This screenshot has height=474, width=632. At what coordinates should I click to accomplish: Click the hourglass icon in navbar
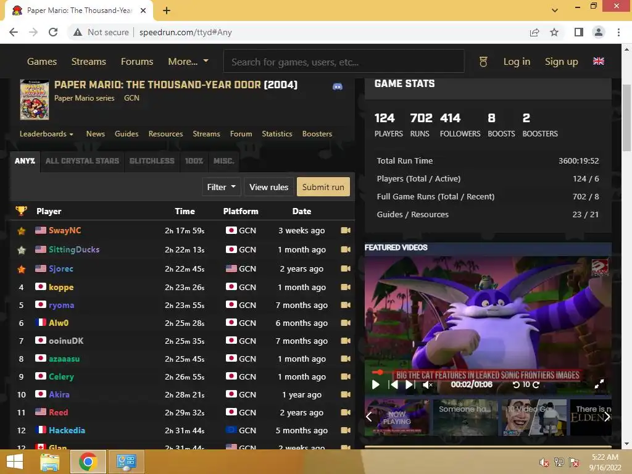tap(483, 62)
